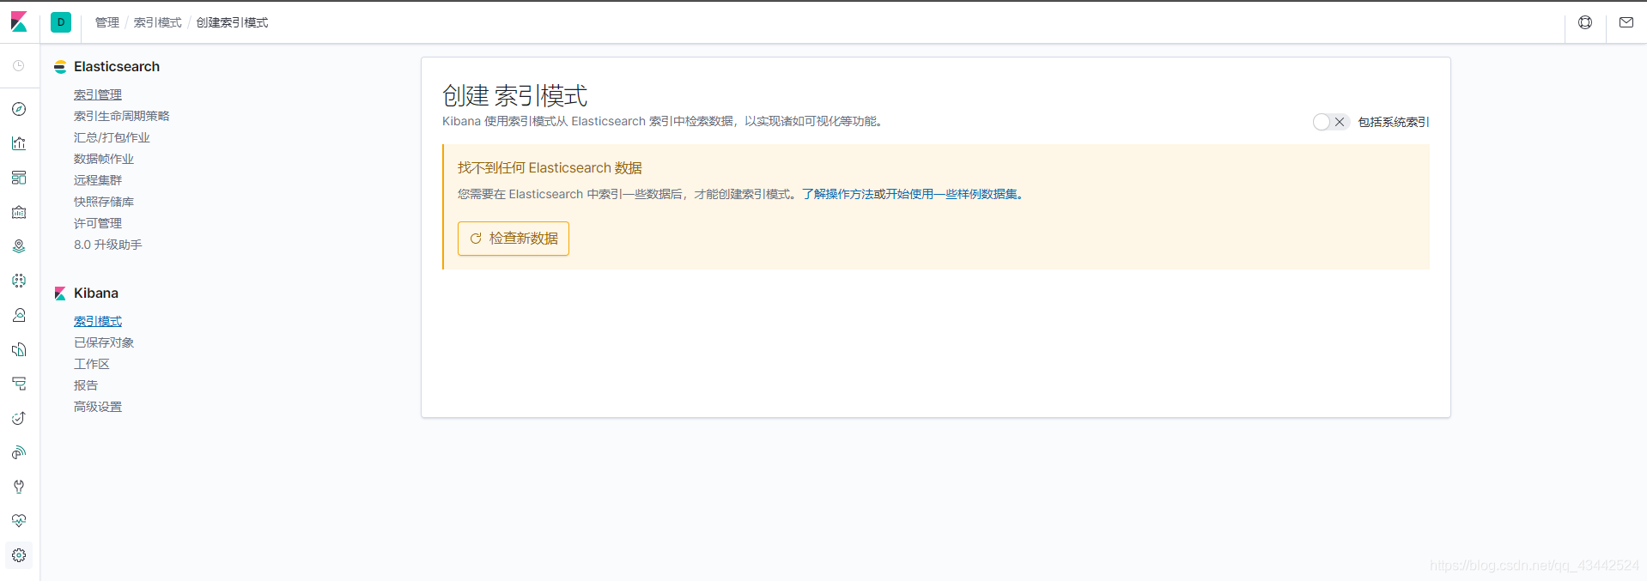1647x581 pixels.
Task: Open the Canvas icon in sidebar
Action: click(x=19, y=212)
